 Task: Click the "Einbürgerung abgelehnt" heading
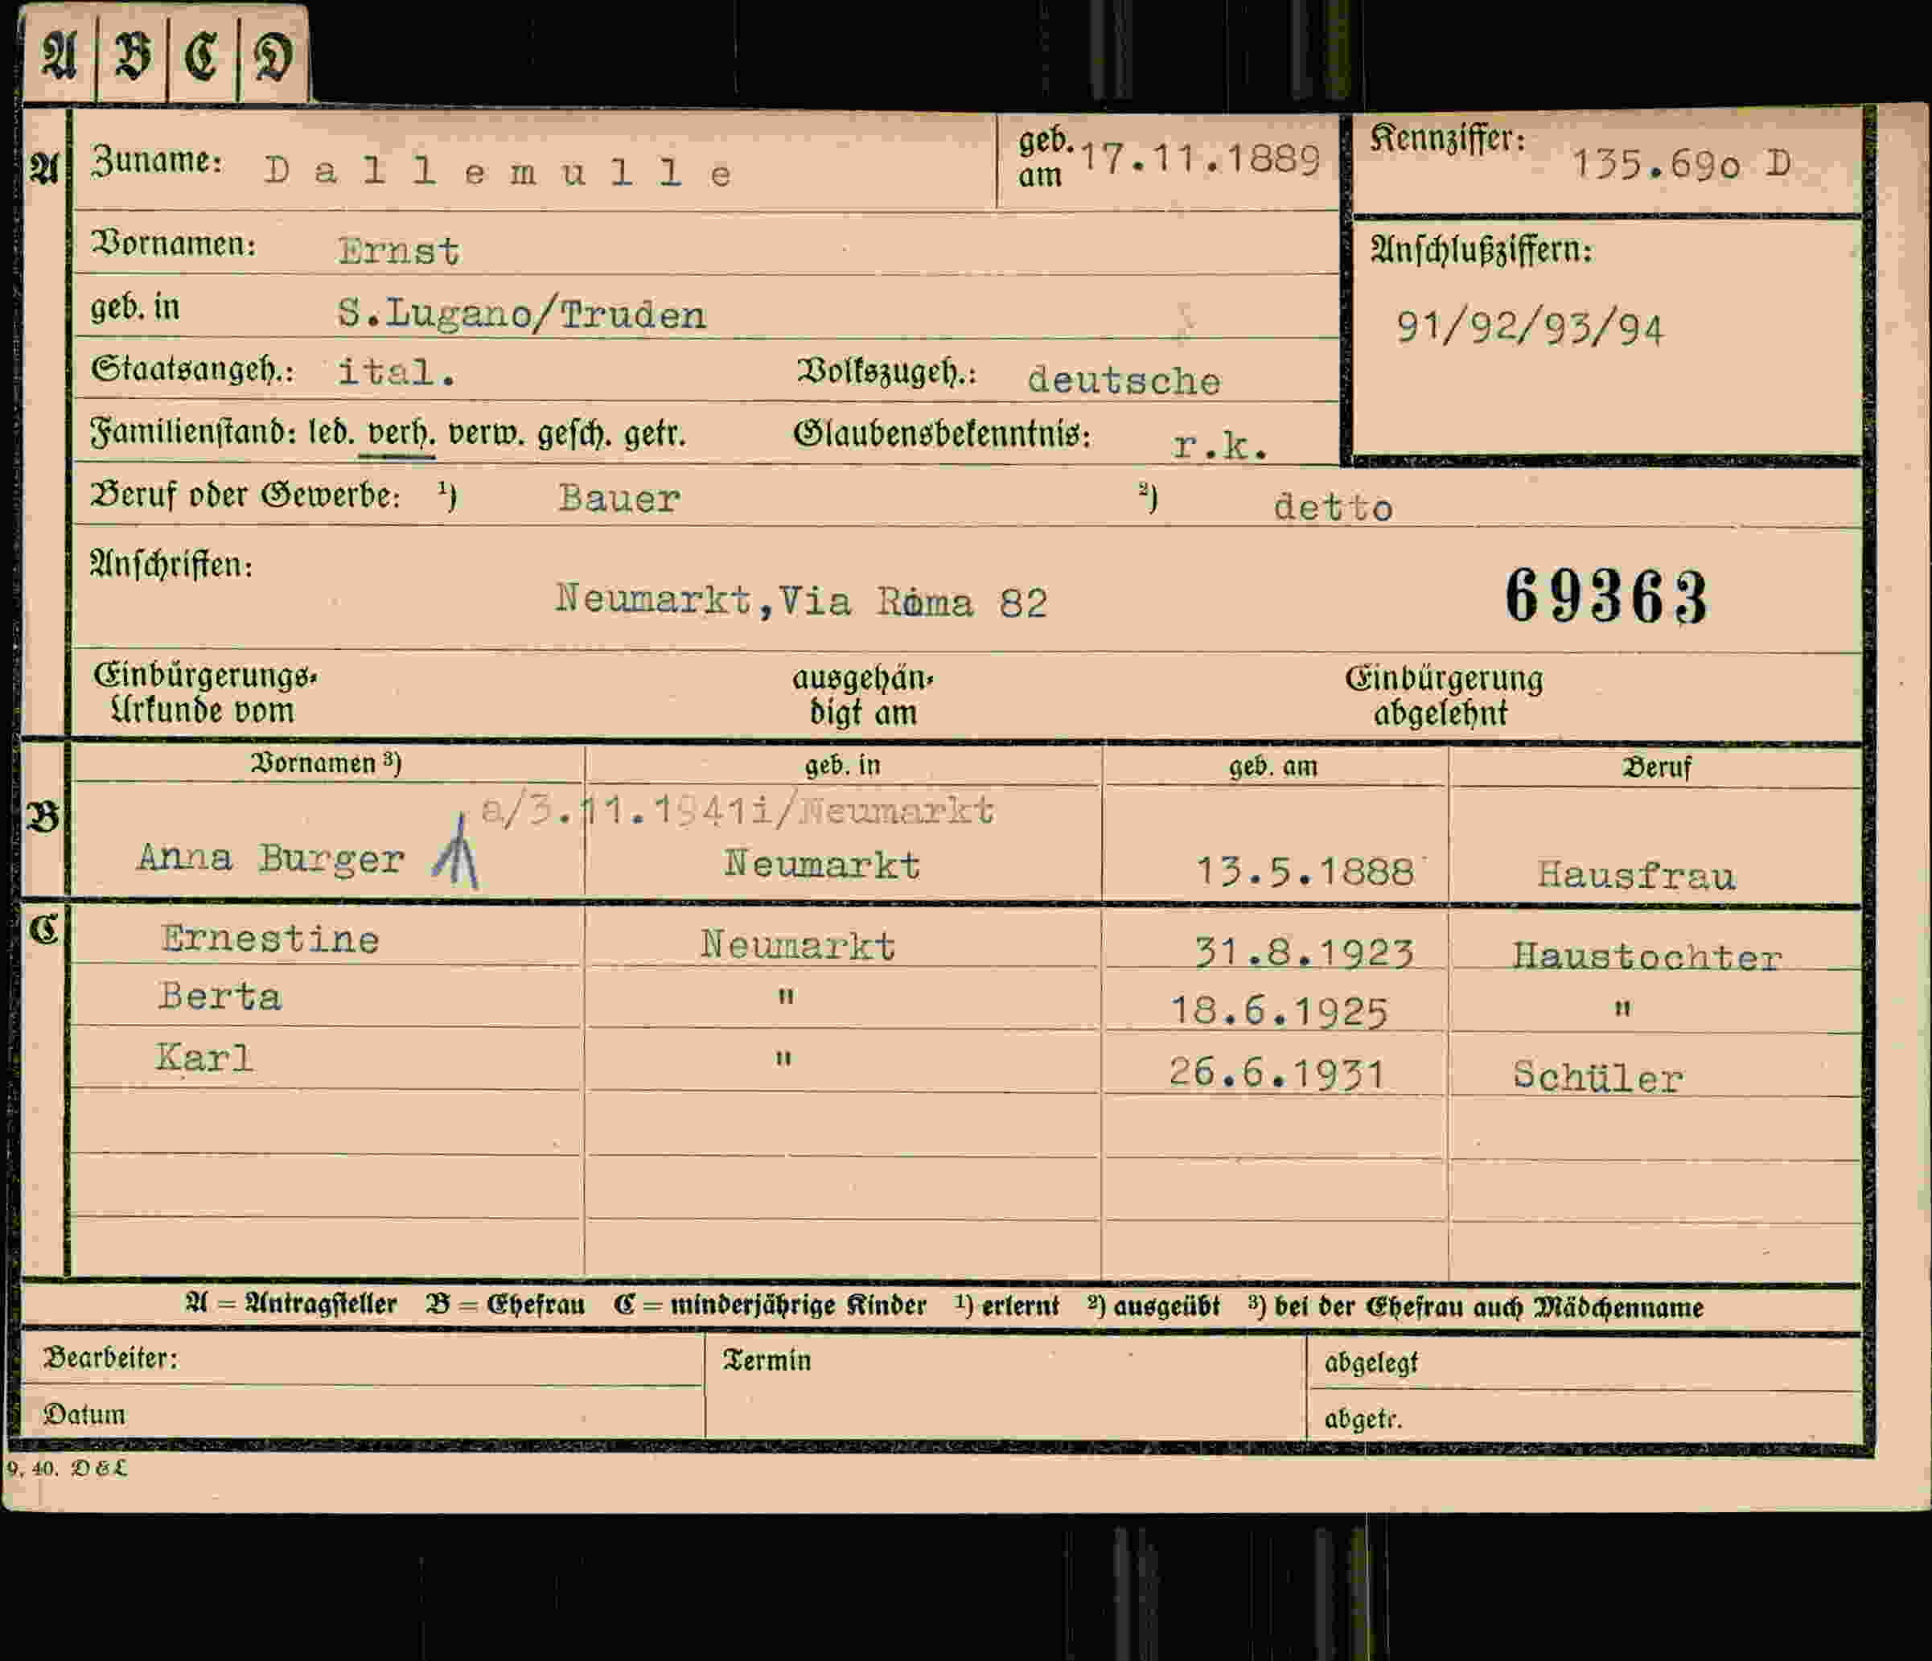click(1444, 696)
